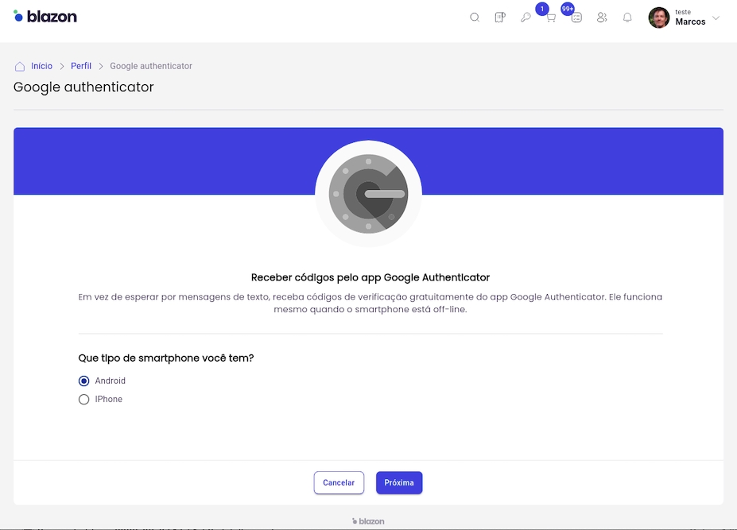Expand the user menu chevron beside Marcos
737x530 pixels.
tap(716, 17)
